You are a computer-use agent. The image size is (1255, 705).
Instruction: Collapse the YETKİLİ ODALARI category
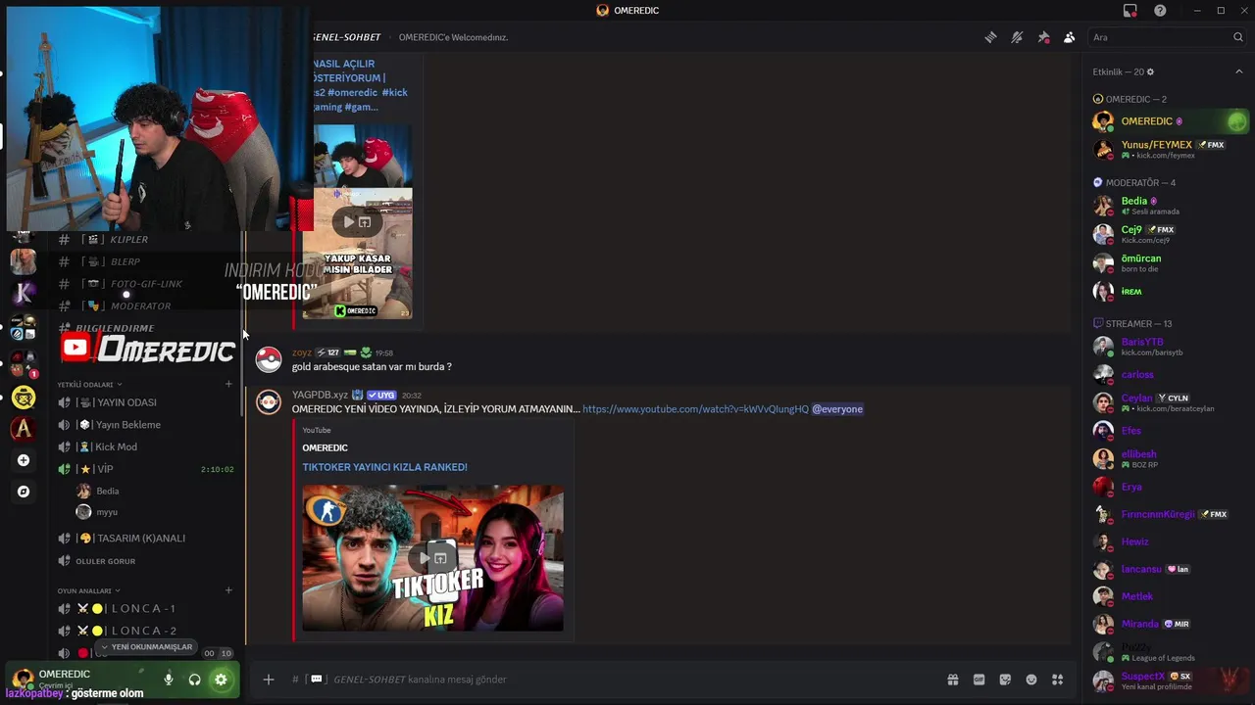[x=89, y=385]
